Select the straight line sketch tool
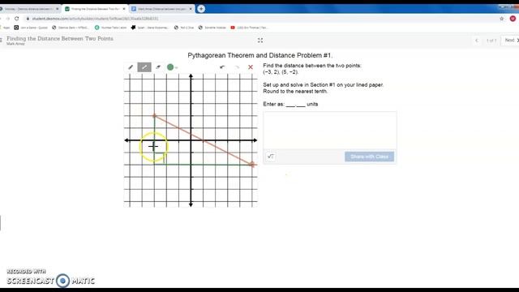This screenshot has height=292, width=519. tap(144, 67)
